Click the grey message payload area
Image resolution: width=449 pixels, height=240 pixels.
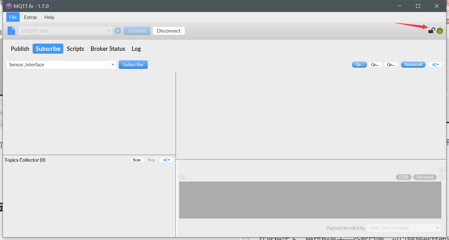pos(310,200)
